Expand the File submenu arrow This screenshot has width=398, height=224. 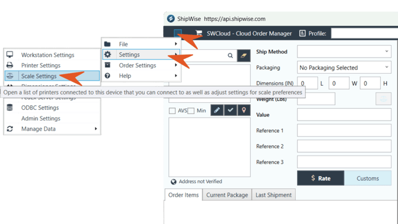(176, 44)
